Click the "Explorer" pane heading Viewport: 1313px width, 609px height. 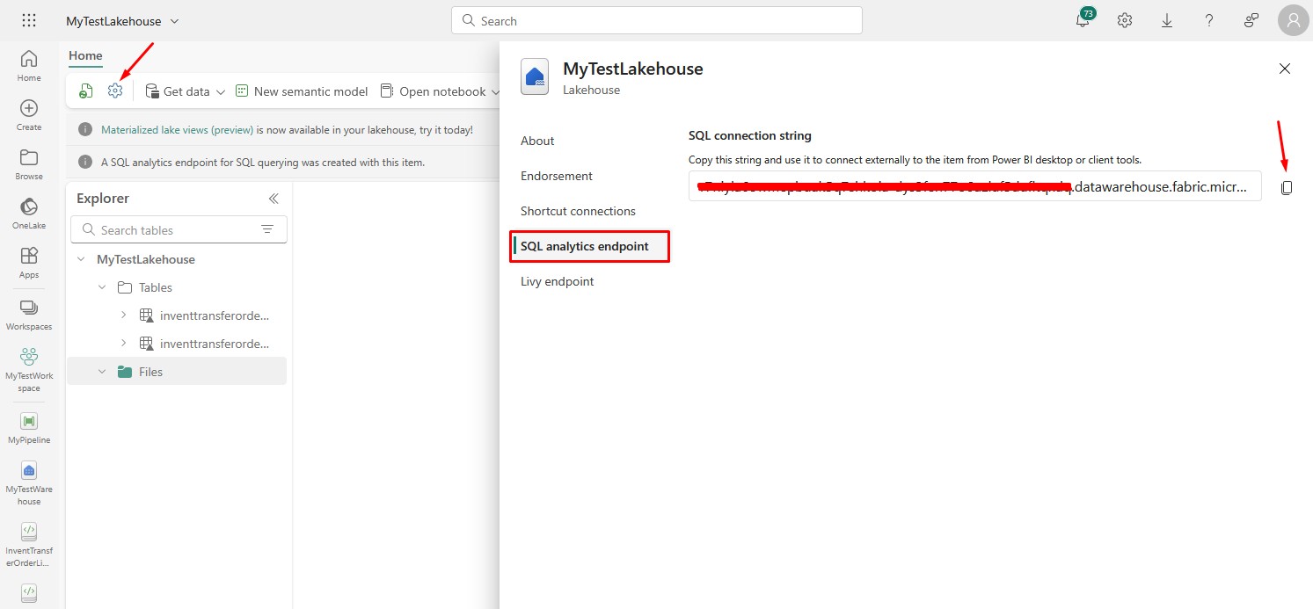[x=103, y=199]
